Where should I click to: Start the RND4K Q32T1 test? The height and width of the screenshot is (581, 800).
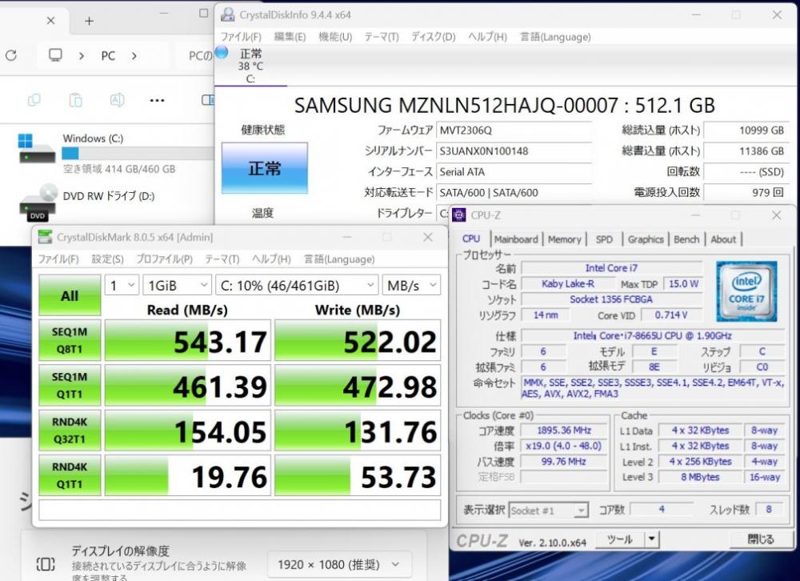tap(70, 430)
